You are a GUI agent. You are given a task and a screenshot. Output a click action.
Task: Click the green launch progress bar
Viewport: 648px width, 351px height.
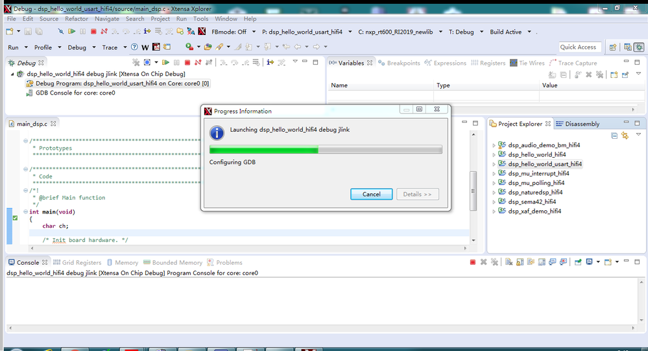(x=326, y=150)
